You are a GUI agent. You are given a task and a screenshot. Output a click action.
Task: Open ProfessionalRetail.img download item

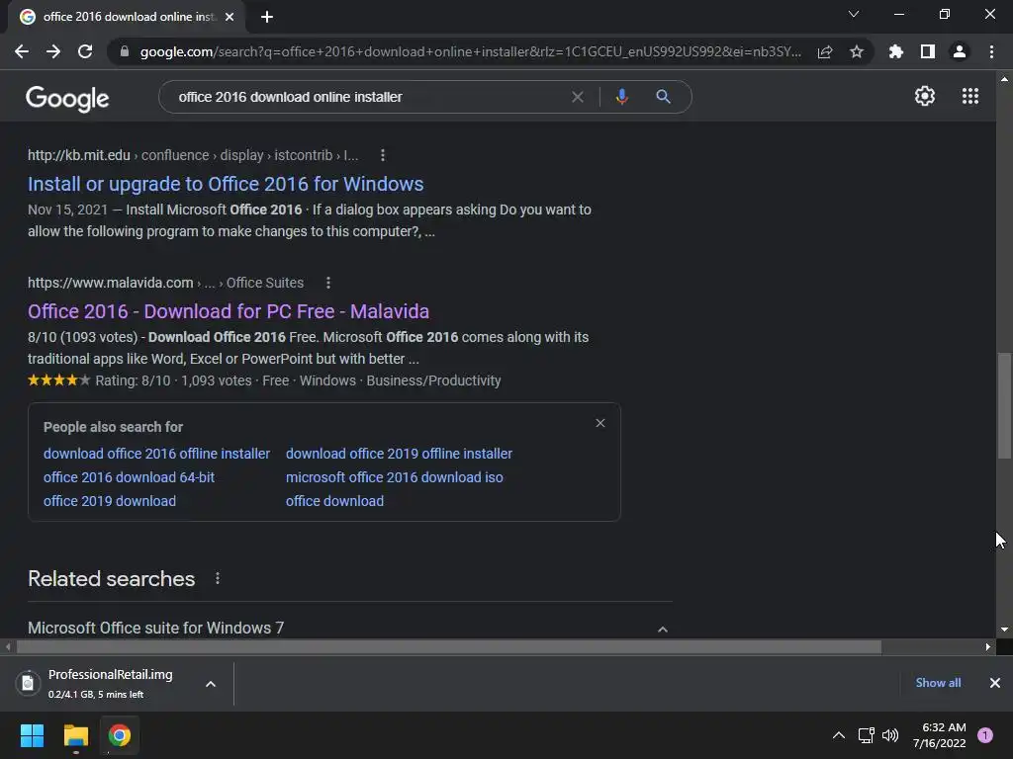[x=110, y=683]
